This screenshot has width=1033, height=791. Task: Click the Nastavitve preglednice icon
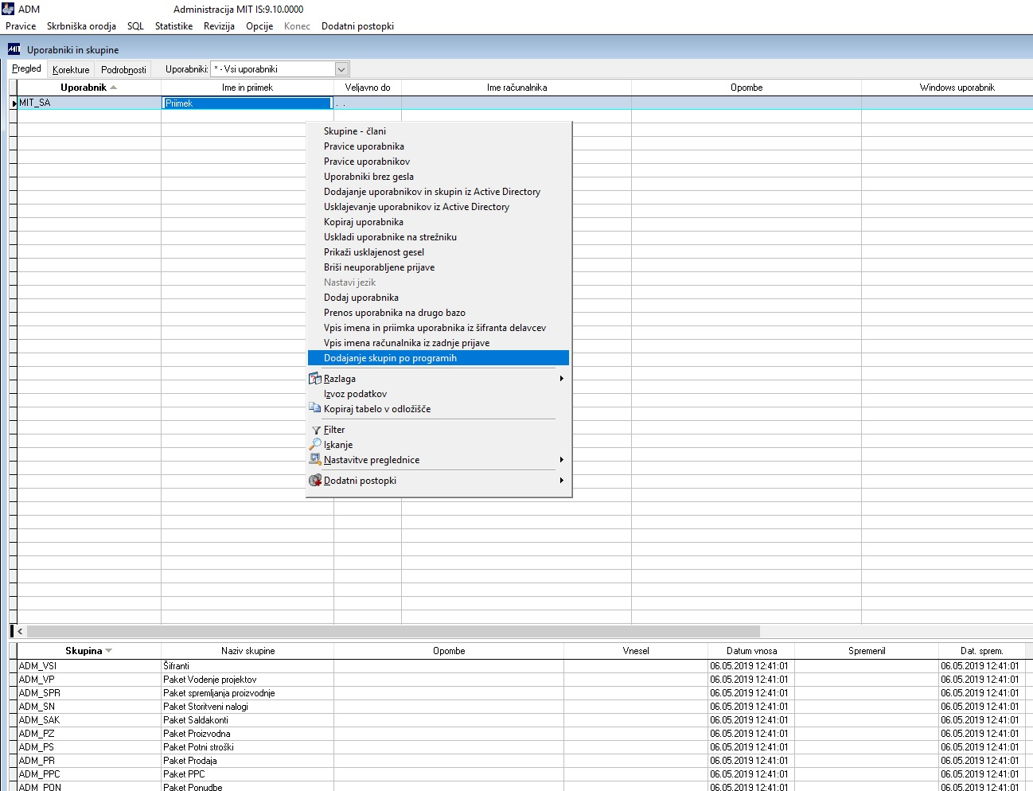(x=315, y=460)
